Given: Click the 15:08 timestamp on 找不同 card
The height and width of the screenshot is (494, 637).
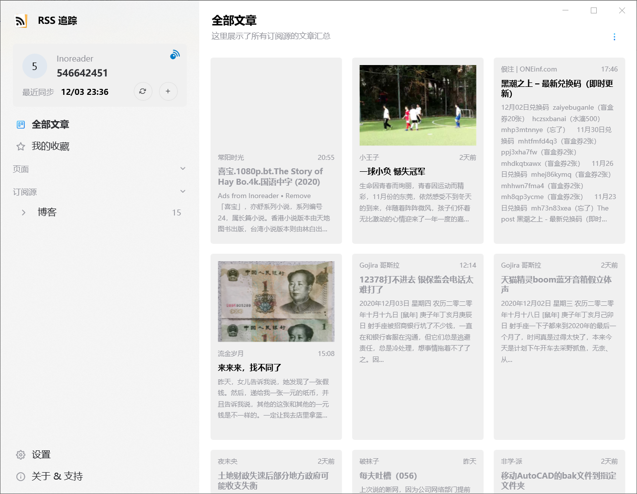Looking at the screenshot, I should point(326,353).
